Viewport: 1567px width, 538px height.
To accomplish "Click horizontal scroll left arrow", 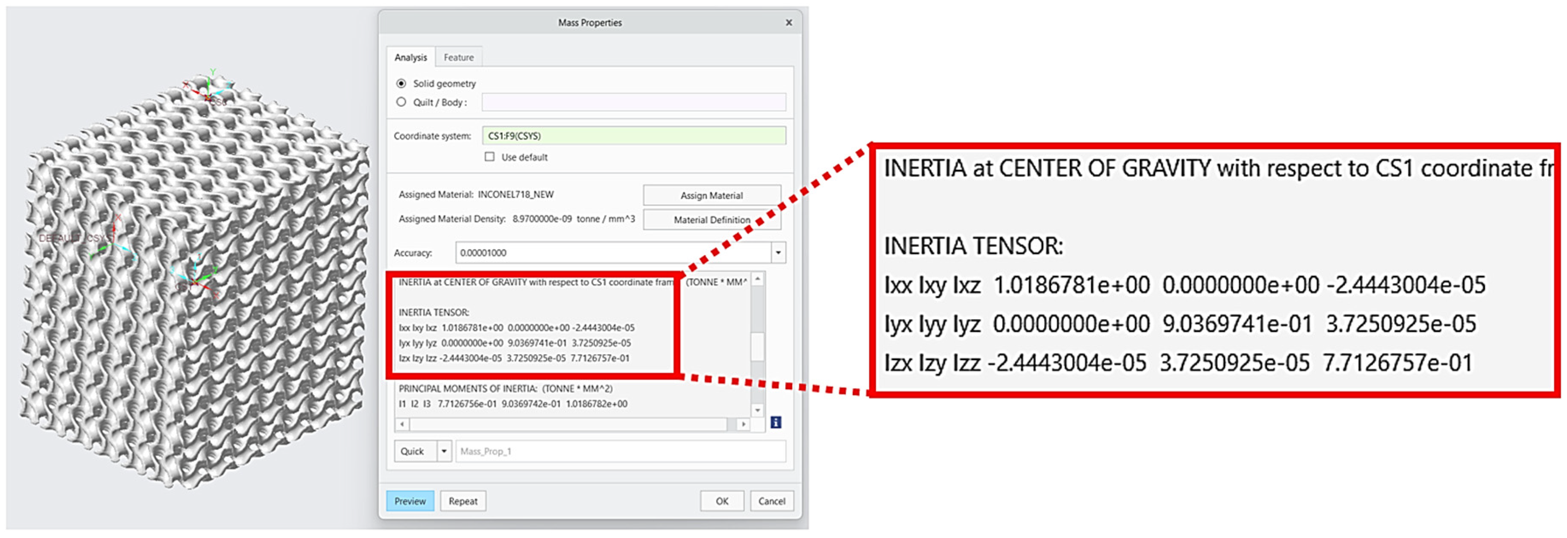I will [402, 424].
